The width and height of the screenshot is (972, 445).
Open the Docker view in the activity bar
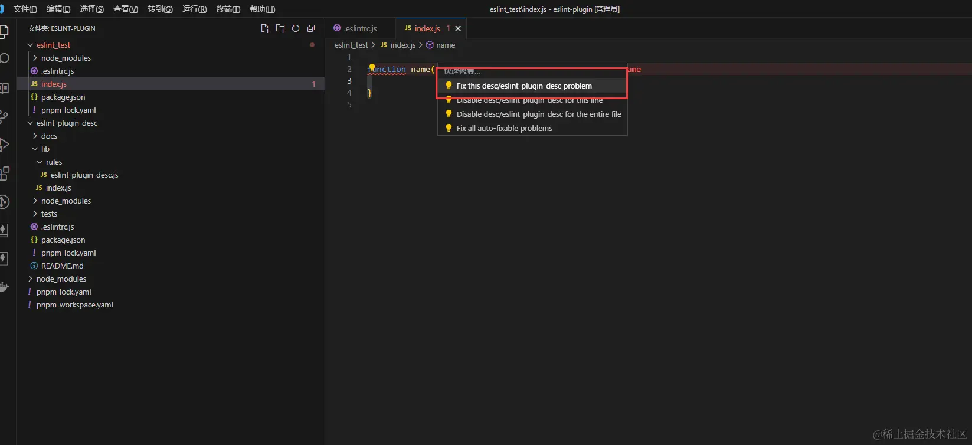click(4, 287)
